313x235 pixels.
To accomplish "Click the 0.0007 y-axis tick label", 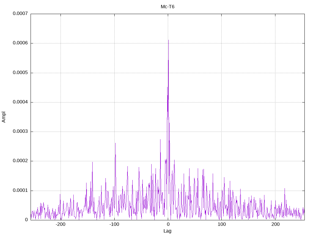I will (x=20, y=13).
